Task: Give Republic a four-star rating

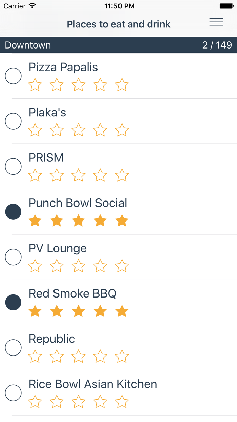Action: 100,357
